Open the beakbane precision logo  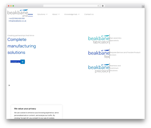(x=99, y=68)
